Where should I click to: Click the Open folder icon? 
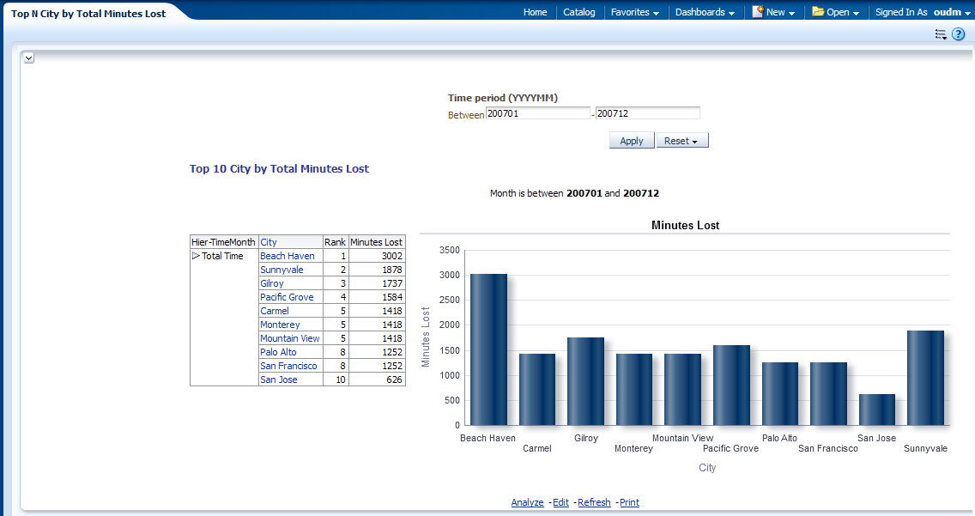click(818, 11)
